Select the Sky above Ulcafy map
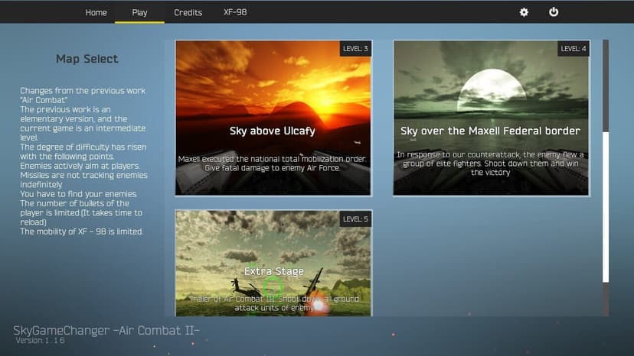Screen dimensions: 634x356 (273, 118)
